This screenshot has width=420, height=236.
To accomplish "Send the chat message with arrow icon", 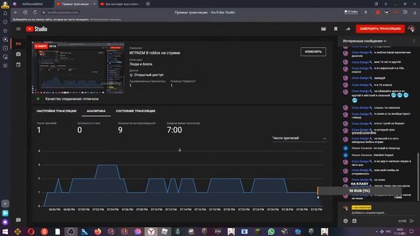I will click(412, 221).
